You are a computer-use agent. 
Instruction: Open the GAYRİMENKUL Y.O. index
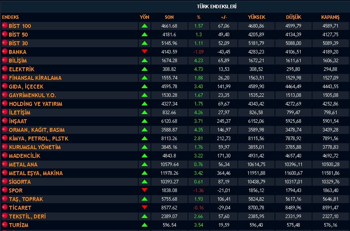[32, 95]
